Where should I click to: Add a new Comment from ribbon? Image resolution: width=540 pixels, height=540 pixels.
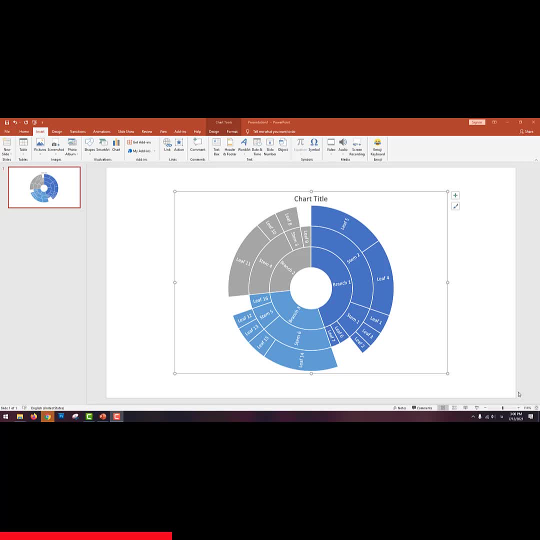(197, 145)
